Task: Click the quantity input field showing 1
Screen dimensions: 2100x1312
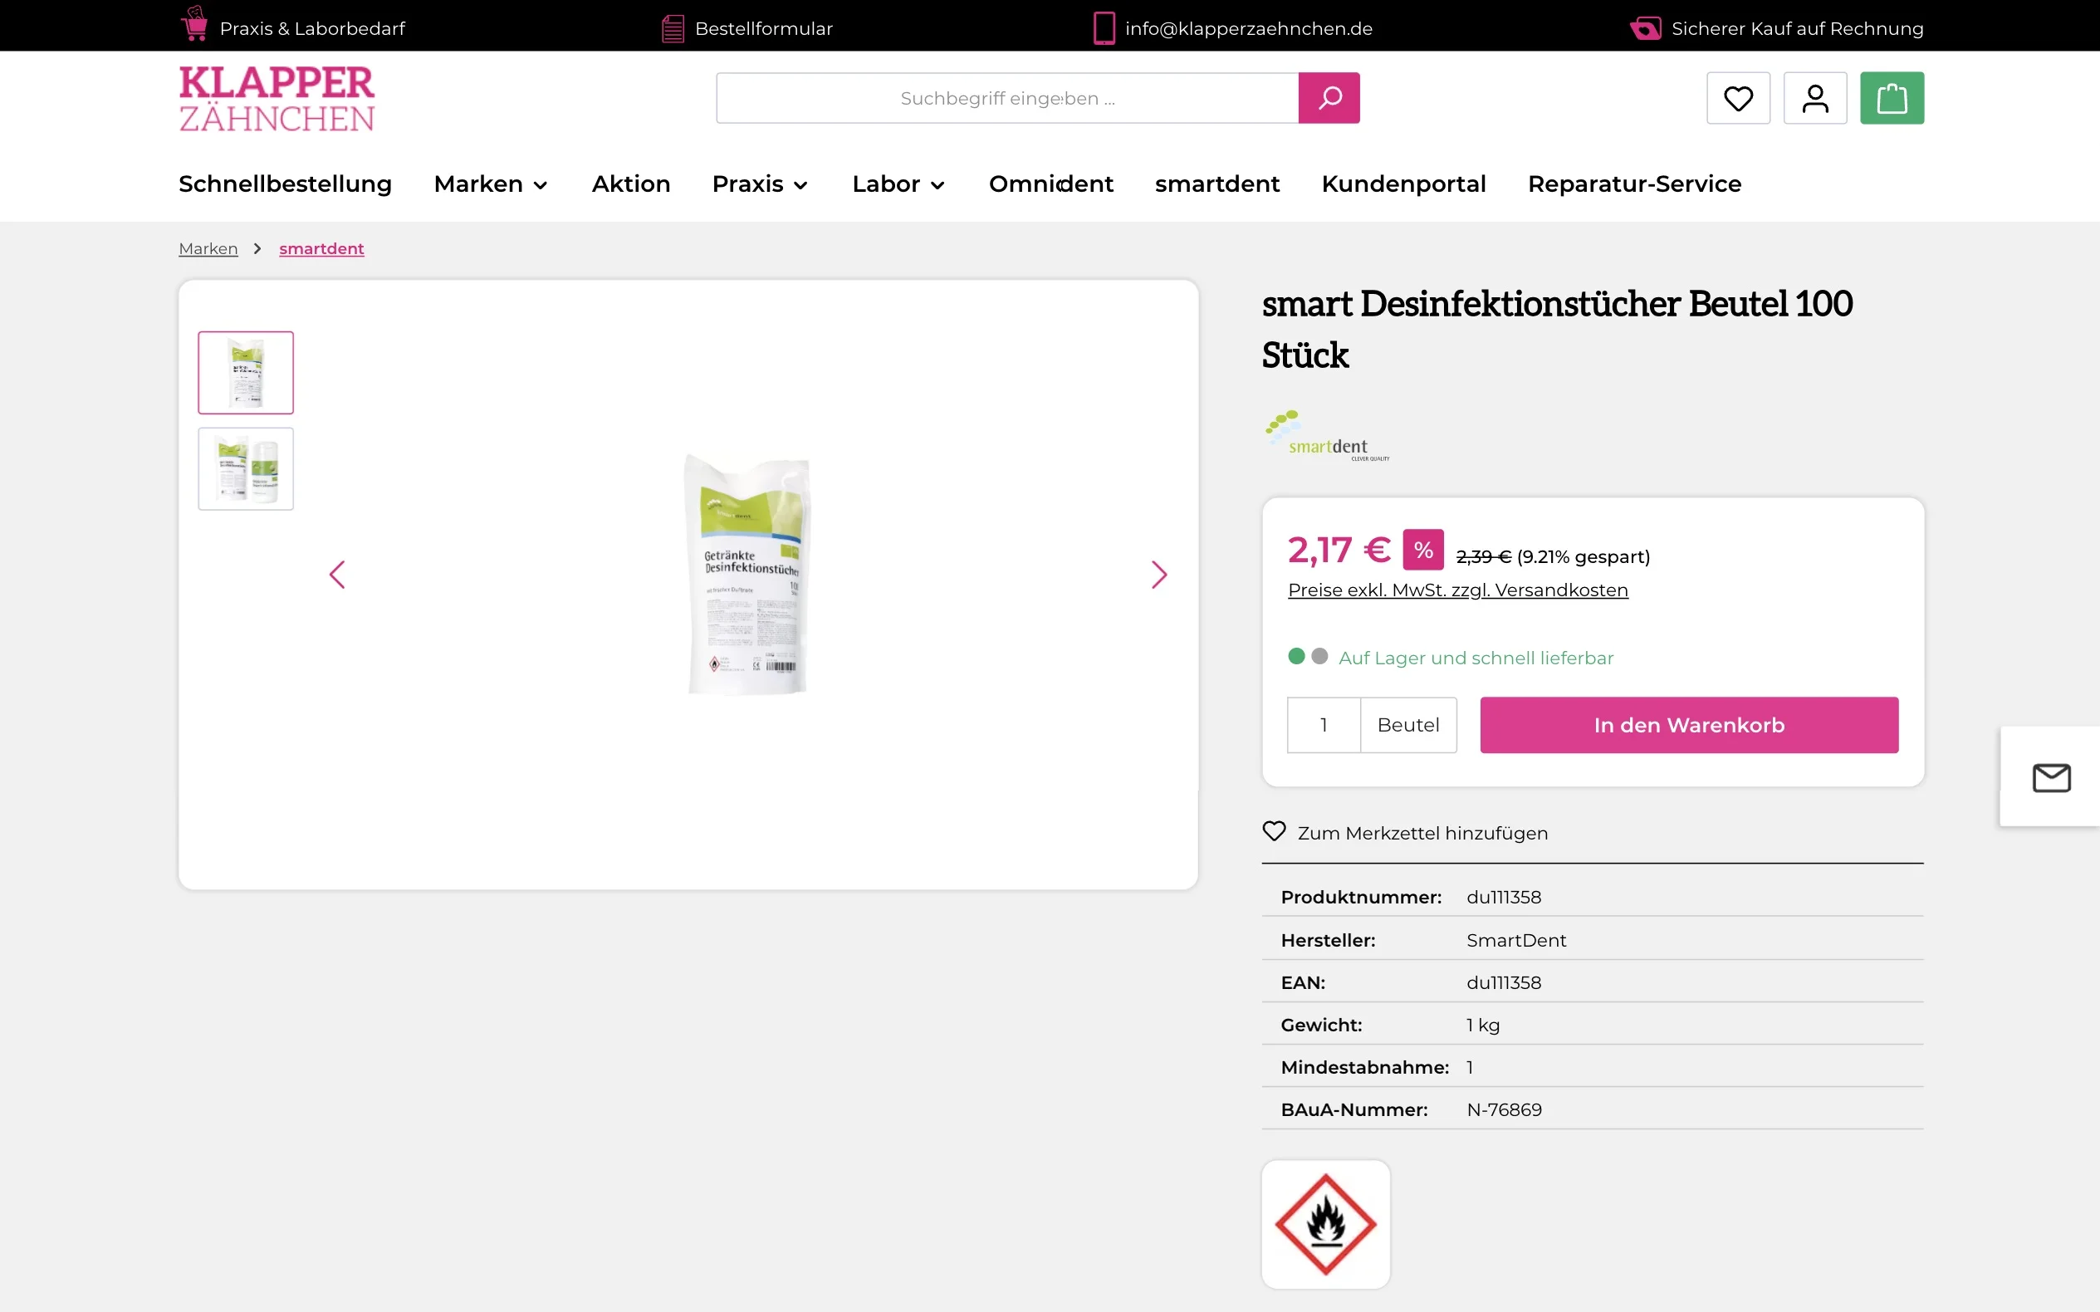Action: coord(1324,725)
